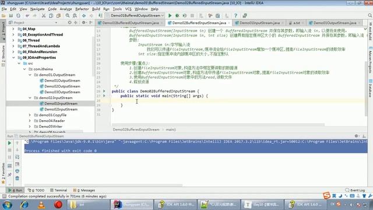
Task: Collapse the 09_IOAndProperties module
Action: point(13,58)
